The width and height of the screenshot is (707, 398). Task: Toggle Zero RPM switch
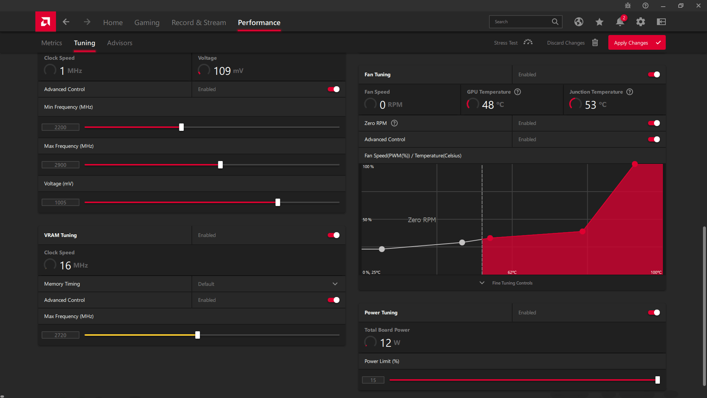(654, 123)
